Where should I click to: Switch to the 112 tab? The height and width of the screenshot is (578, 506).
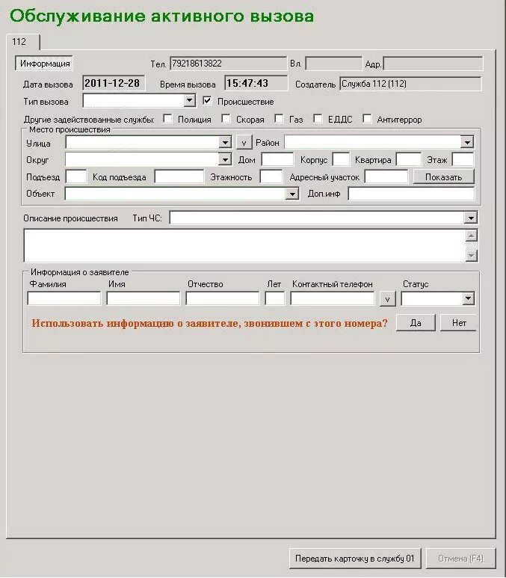point(22,42)
